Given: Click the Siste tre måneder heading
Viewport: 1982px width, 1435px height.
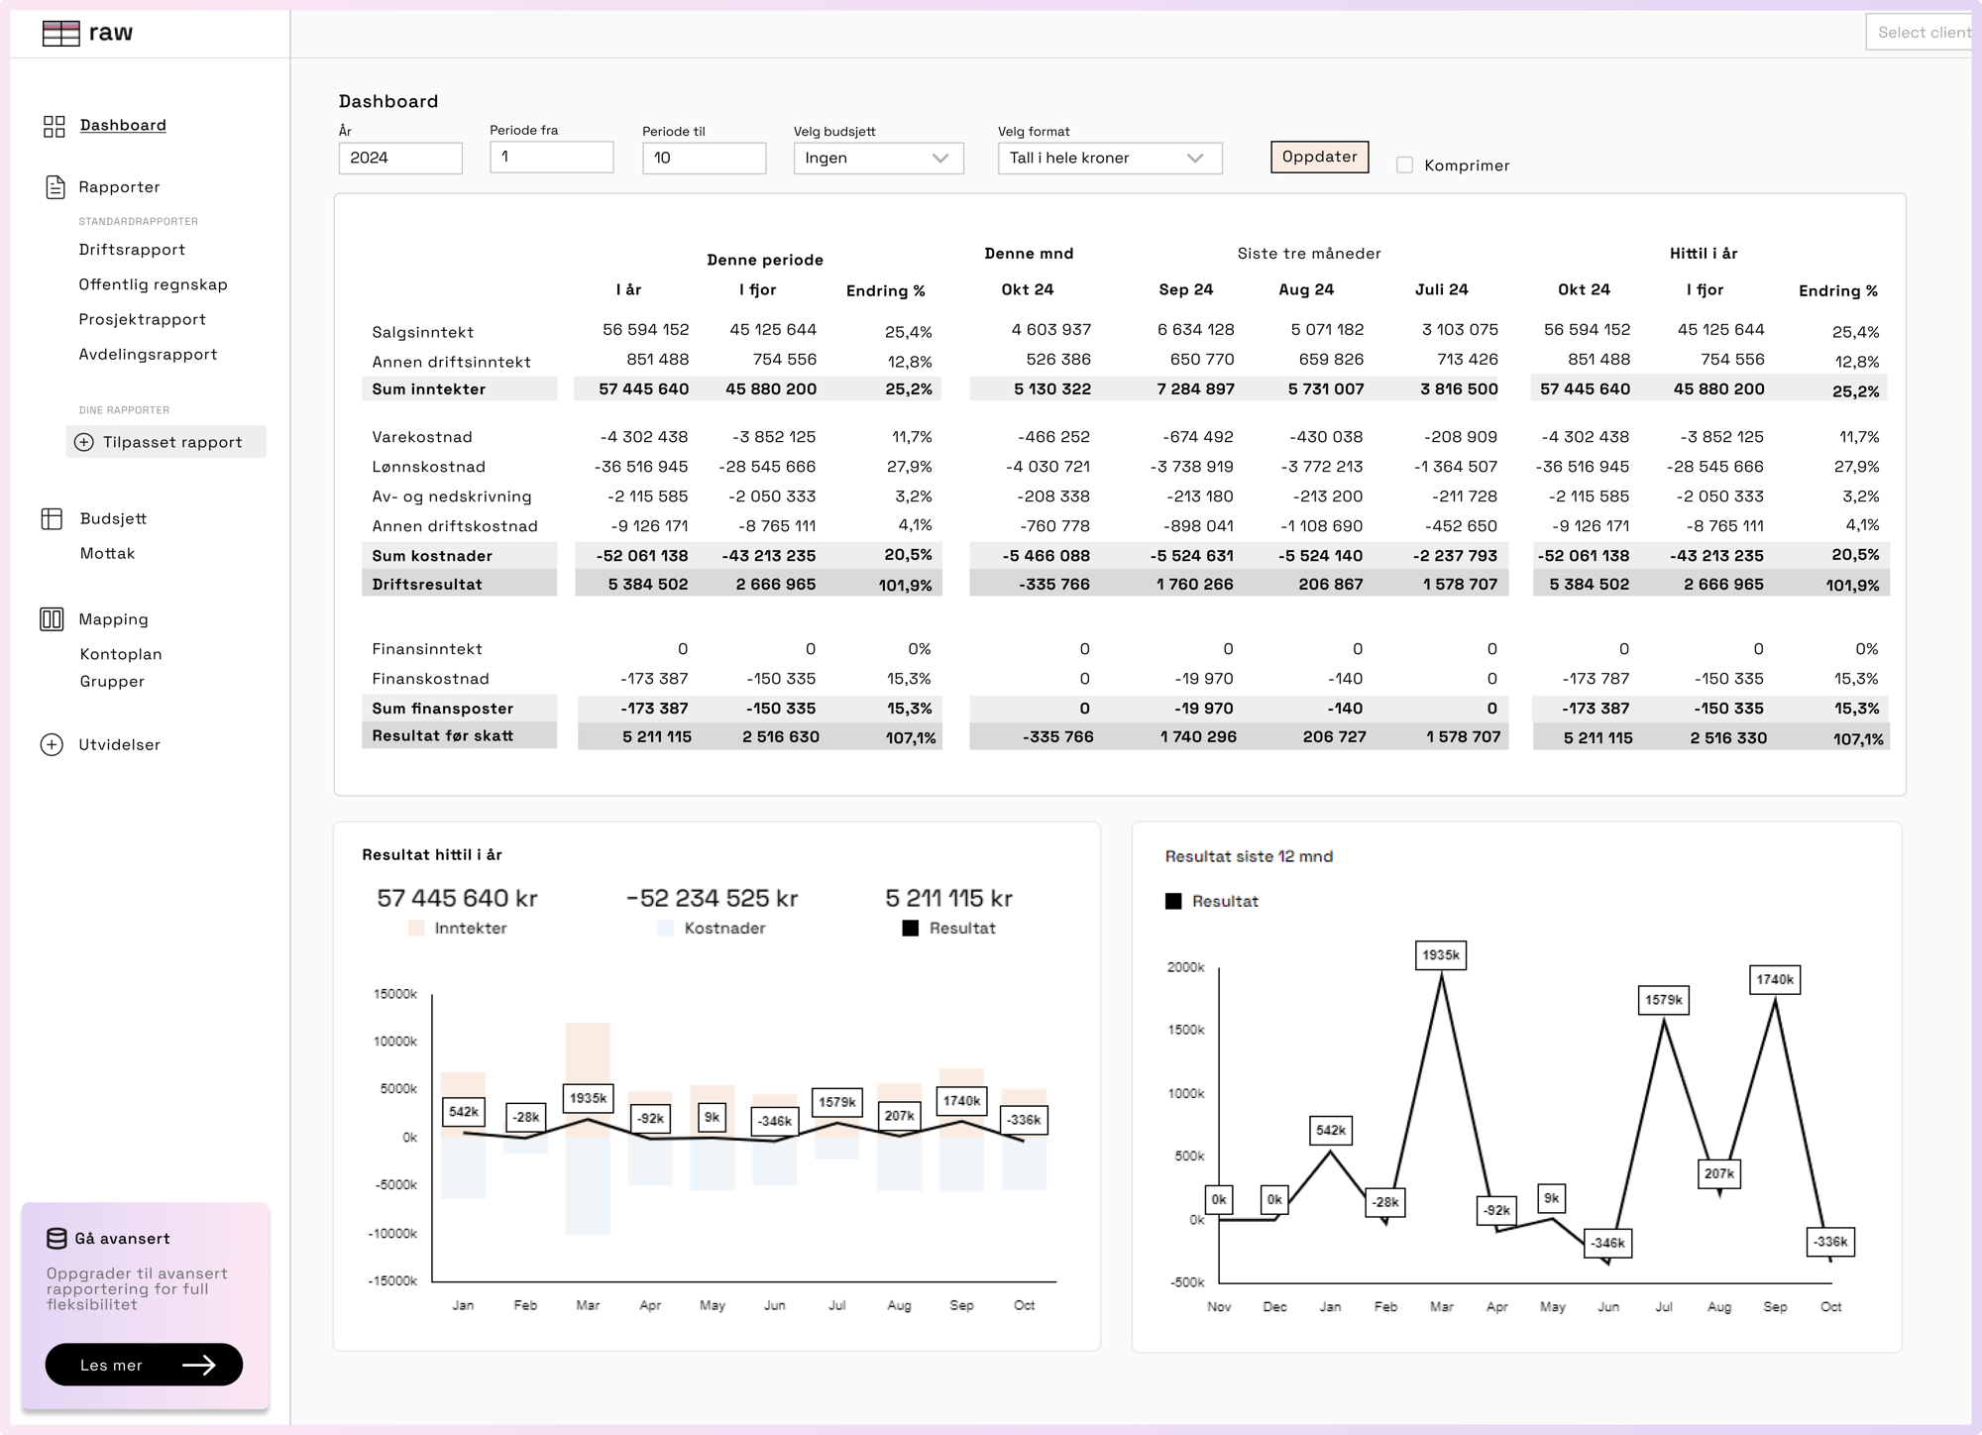Looking at the screenshot, I should coord(1309,253).
